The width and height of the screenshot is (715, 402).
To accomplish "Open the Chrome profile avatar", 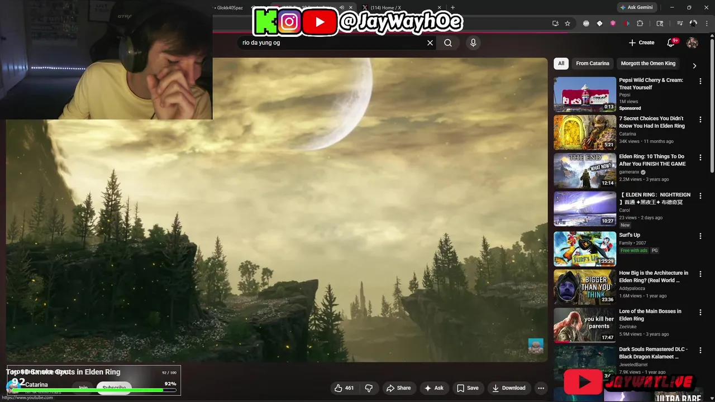I will click(693, 23).
